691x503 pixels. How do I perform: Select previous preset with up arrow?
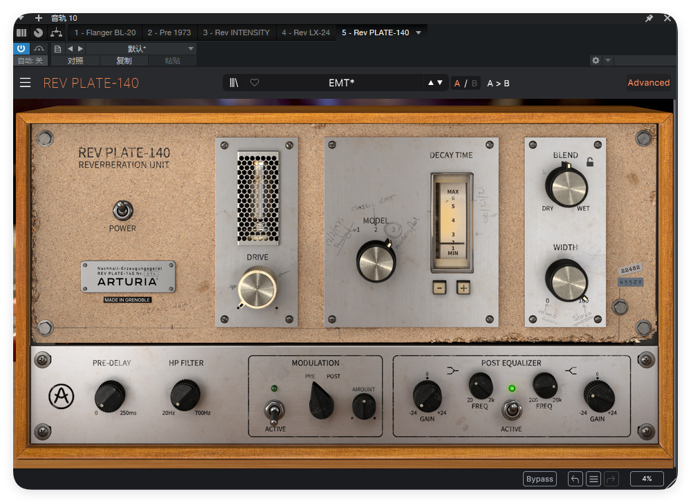coord(430,83)
